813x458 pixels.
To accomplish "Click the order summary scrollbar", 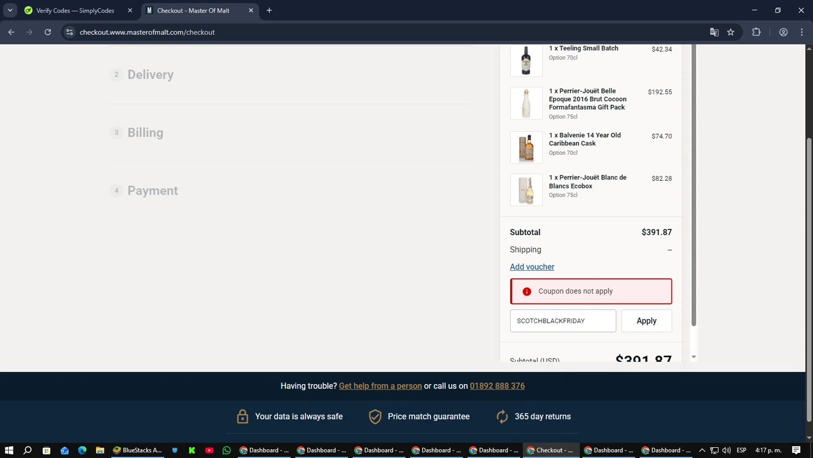I will [693, 186].
